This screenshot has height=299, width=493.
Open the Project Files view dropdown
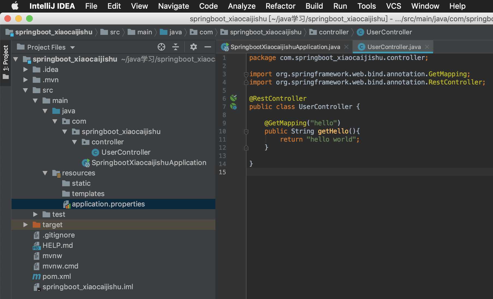(x=72, y=47)
